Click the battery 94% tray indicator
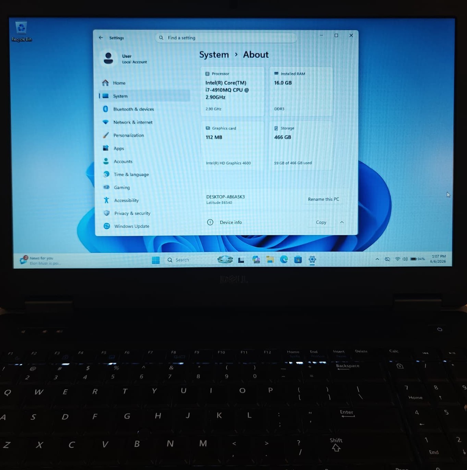Screen dimensions: 467x470 (x=417, y=259)
